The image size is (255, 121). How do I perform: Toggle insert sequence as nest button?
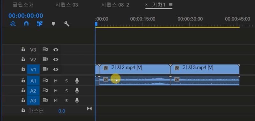[x=13, y=24]
